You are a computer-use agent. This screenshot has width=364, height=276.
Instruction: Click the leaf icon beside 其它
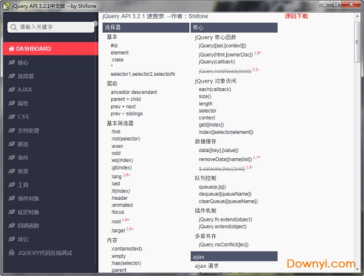(11, 239)
